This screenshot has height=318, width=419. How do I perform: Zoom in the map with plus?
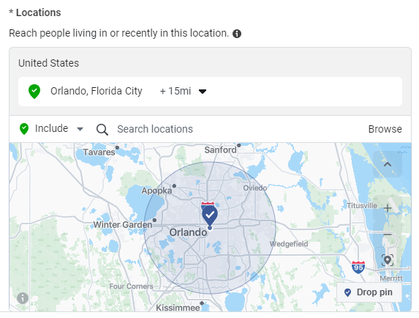point(388,208)
